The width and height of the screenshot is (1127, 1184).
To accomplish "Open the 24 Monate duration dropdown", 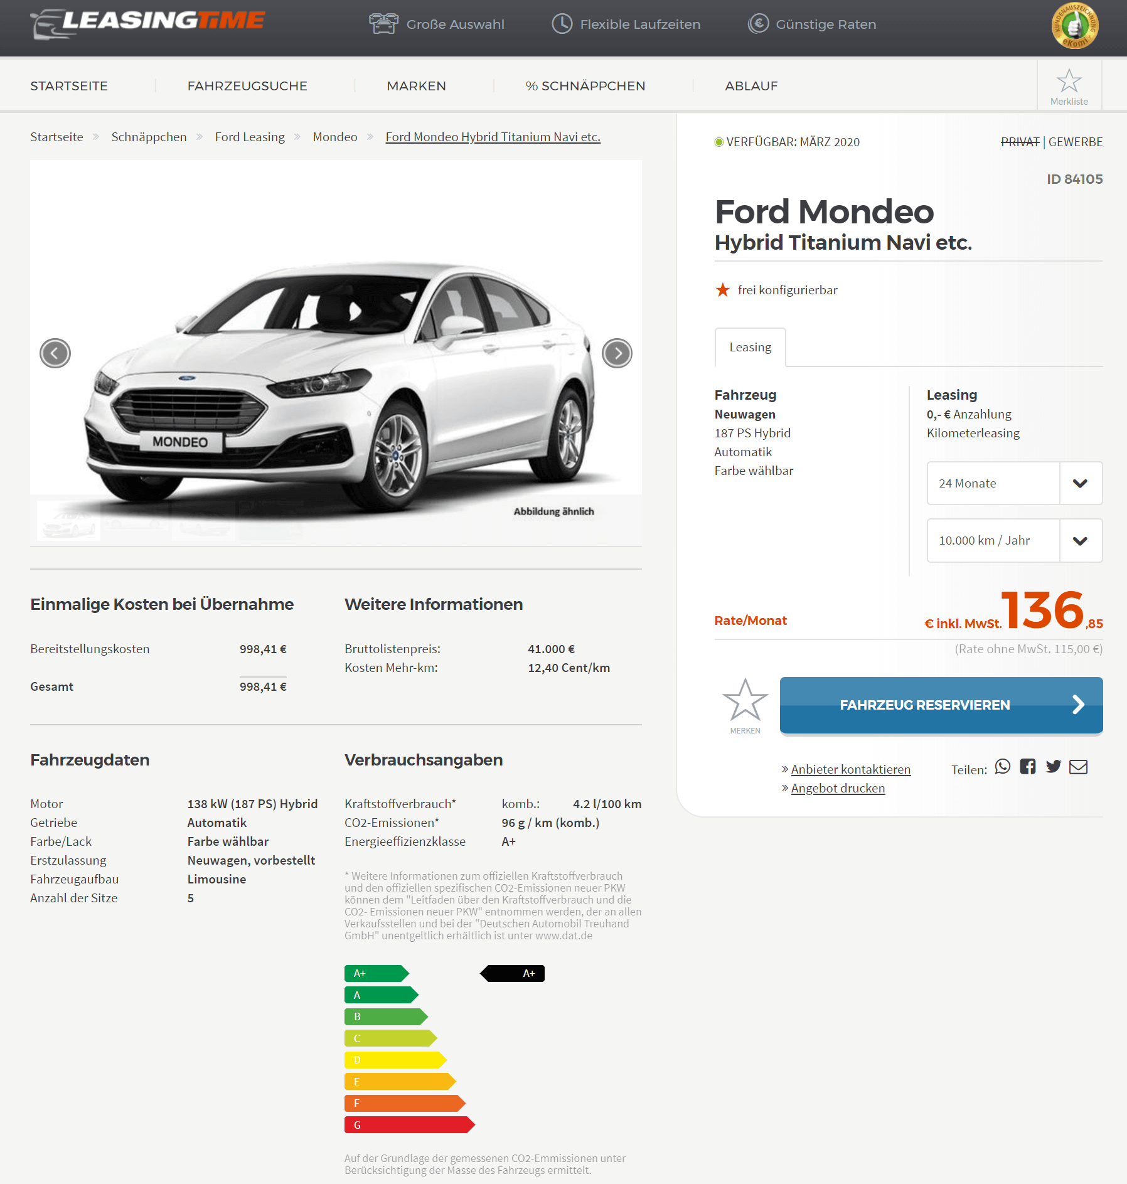I will 1014,483.
